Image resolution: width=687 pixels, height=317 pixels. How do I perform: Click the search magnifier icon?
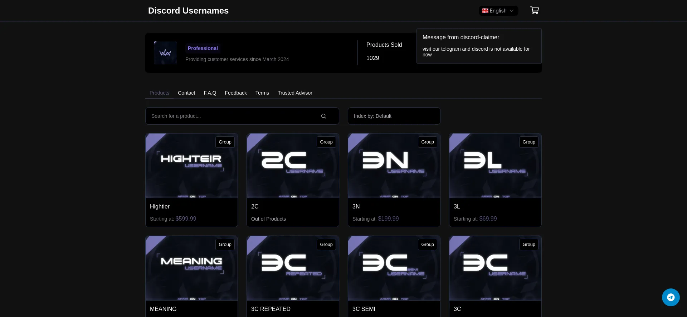(x=324, y=116)
